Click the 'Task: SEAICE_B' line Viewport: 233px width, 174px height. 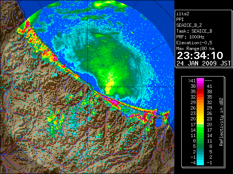click(x=194, y=31)
